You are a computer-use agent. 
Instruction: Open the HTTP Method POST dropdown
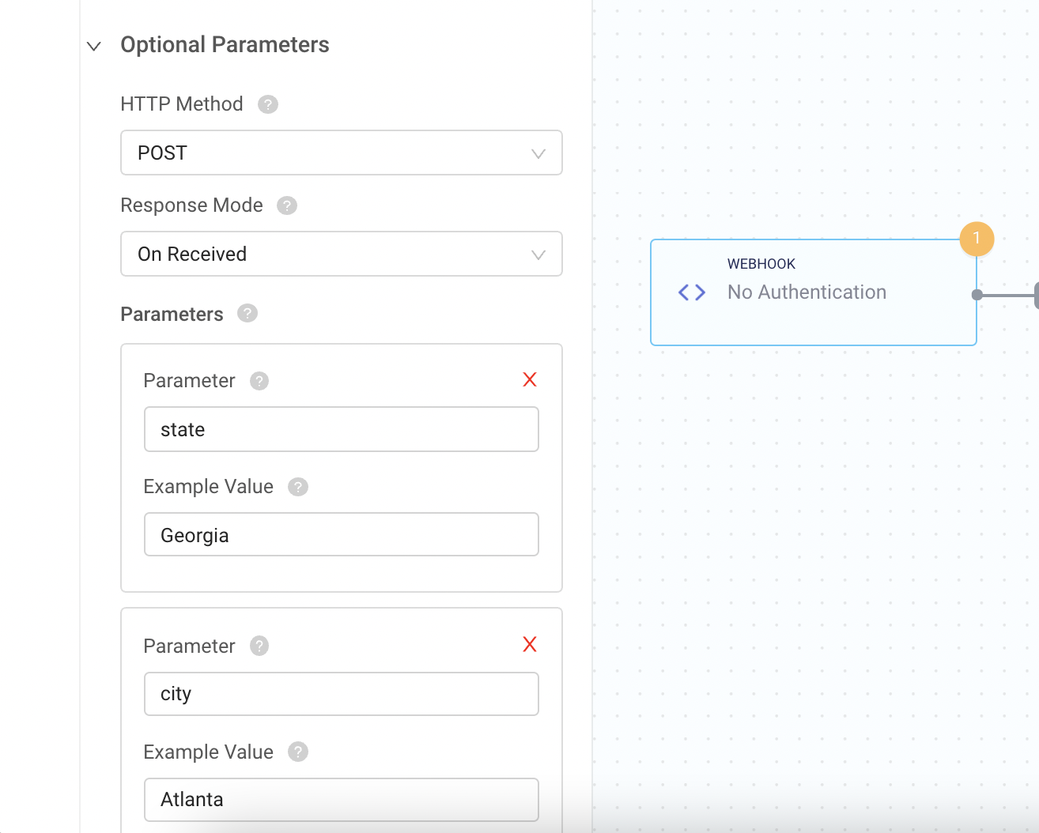click(x=341, y=153)
